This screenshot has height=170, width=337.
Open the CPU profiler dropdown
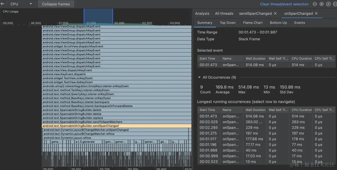click(21, 4)
